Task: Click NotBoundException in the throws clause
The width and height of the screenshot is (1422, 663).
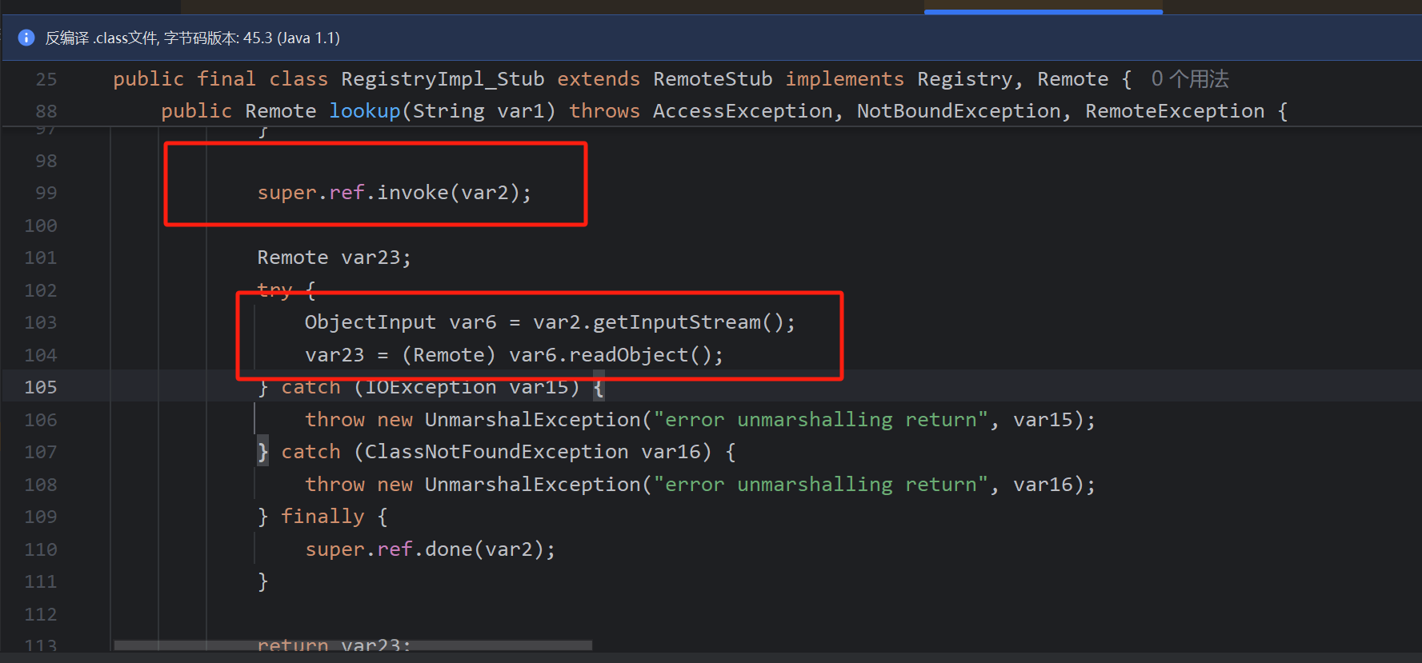Action: pyautogui.click(x=959, y=111)
